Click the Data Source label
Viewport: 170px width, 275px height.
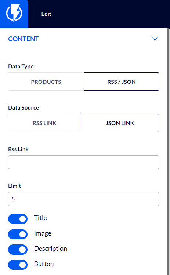pos(23,107)
